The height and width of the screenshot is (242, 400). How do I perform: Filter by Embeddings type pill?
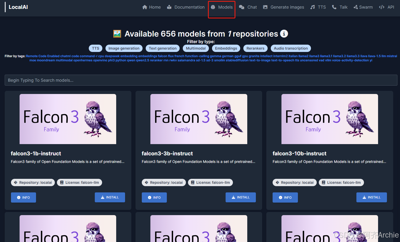(226, 48)
